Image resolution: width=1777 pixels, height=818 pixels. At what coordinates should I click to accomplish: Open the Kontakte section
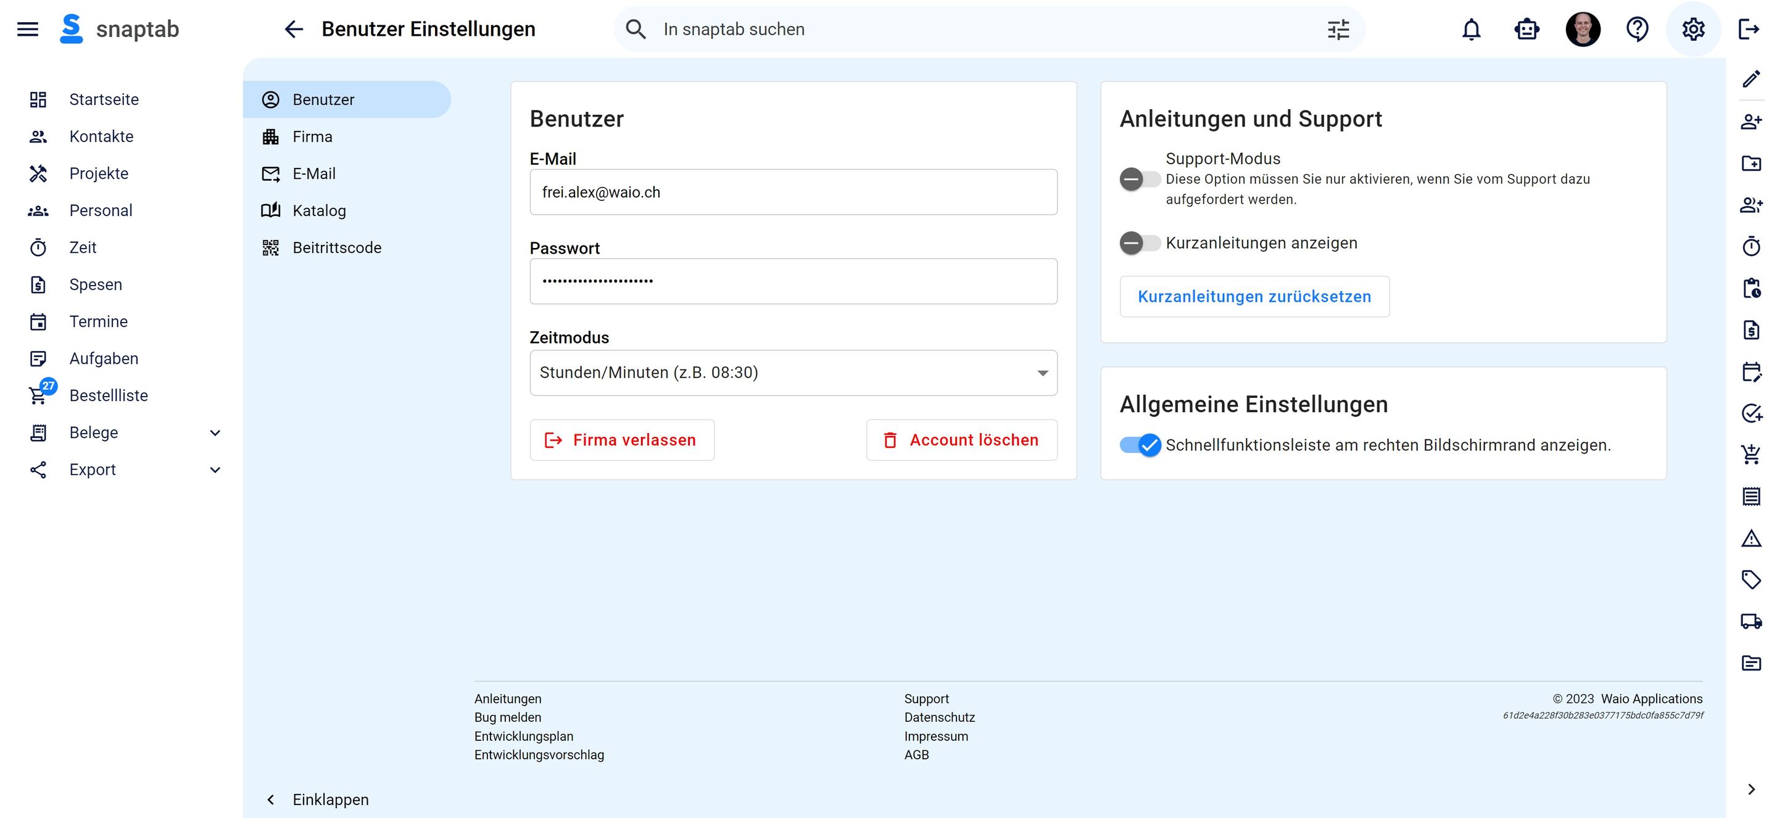[x=101, y=136]
